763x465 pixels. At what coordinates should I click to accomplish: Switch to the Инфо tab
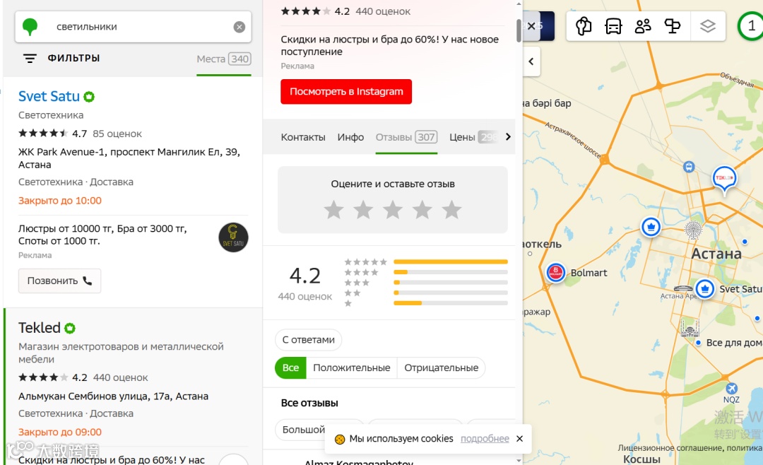pos(350,137)
